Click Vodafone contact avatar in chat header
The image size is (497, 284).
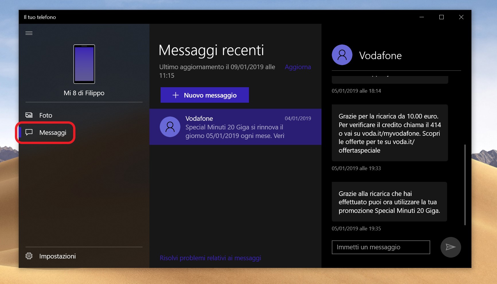342,55
